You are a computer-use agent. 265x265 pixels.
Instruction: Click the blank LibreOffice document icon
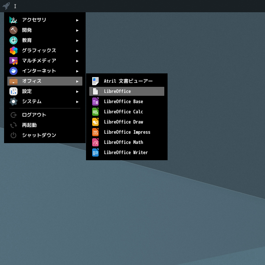(x=95, y=91)
